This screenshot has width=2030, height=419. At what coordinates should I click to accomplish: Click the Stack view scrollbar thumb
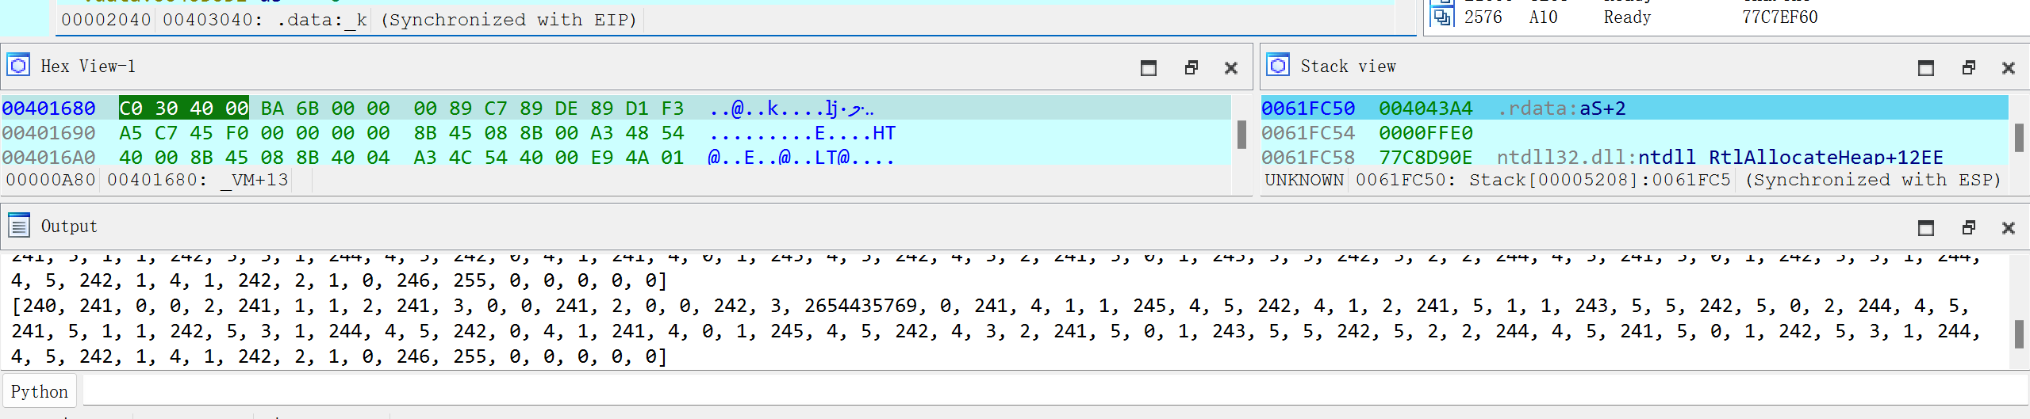(x=2019, y=137)
